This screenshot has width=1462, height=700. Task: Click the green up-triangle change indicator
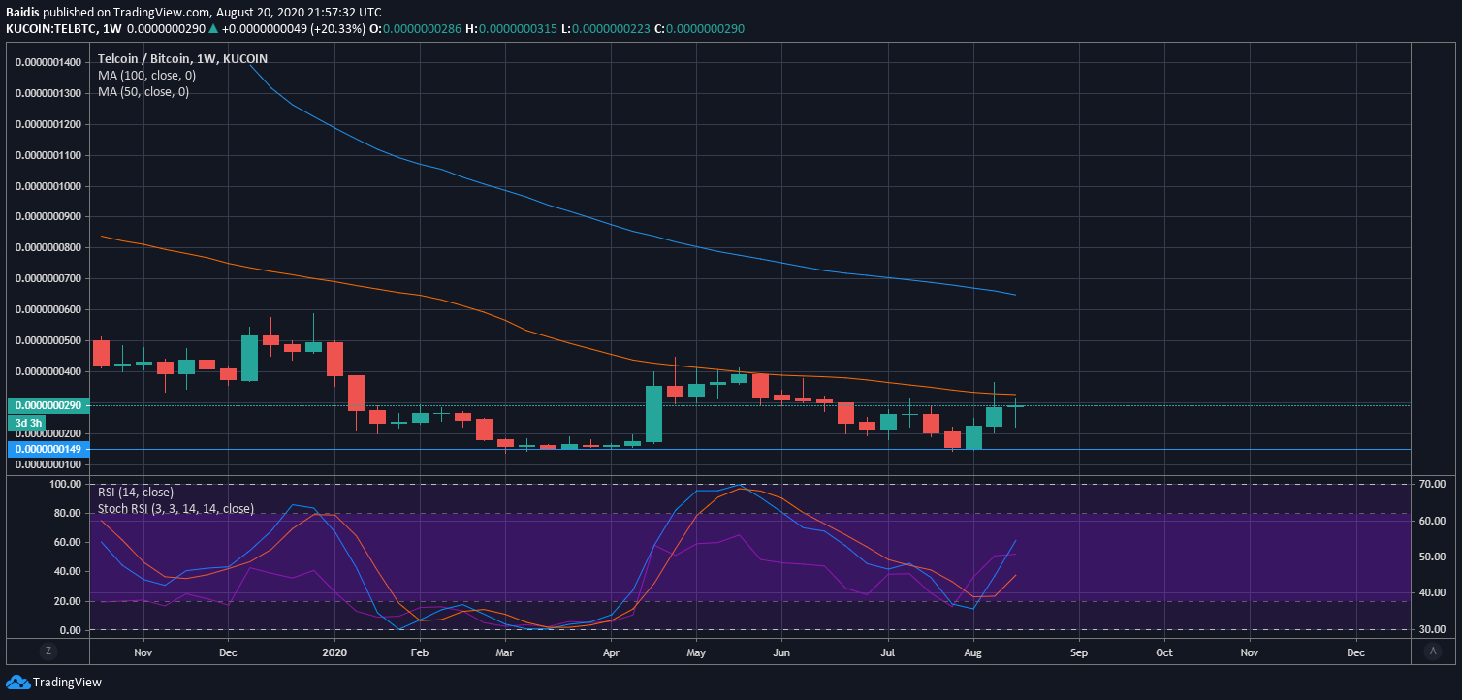[213, 29]
